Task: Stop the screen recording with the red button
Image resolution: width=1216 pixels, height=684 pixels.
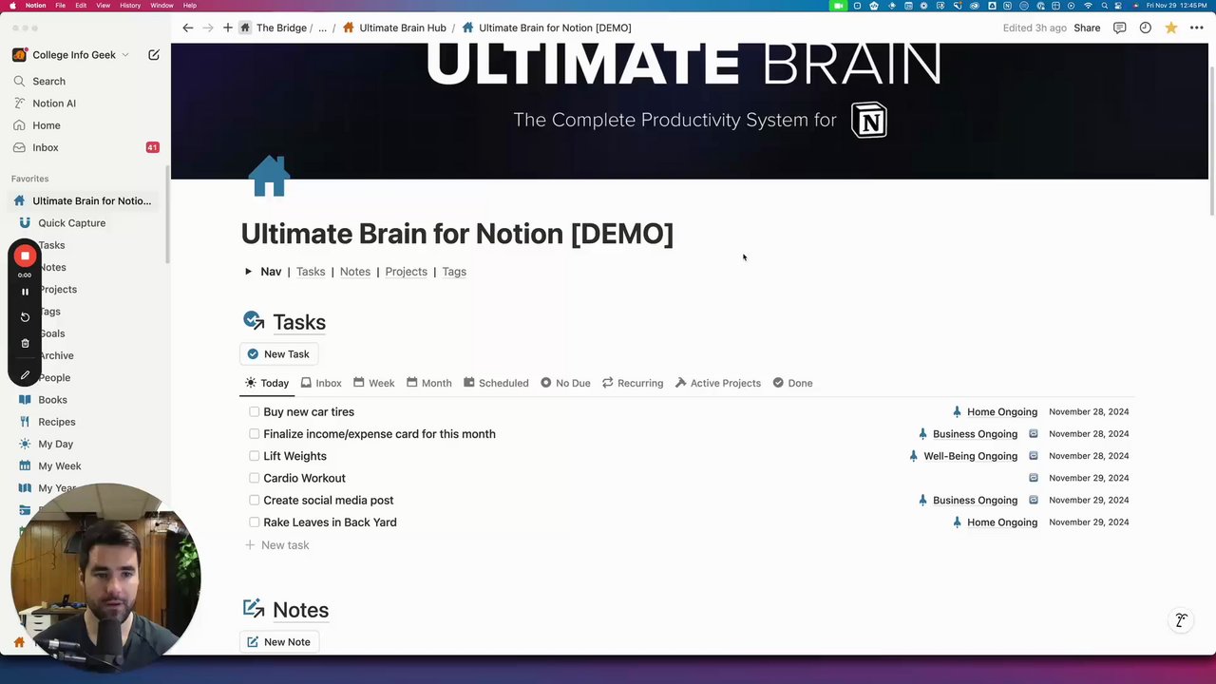Action: (26, 256)
